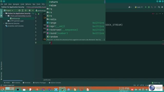Jump to next highlighted error arrow

click(x=162, y=14)
